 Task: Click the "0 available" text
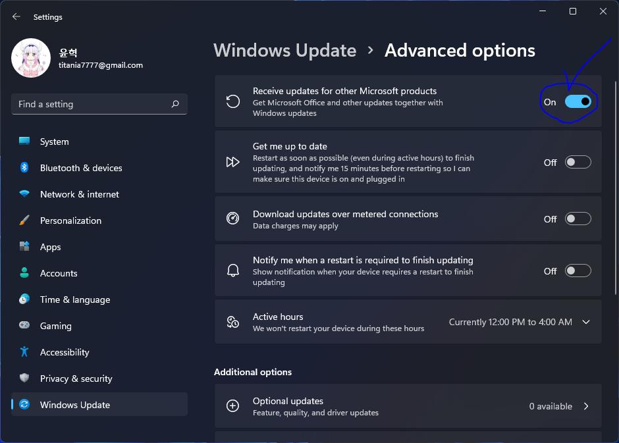551,406
